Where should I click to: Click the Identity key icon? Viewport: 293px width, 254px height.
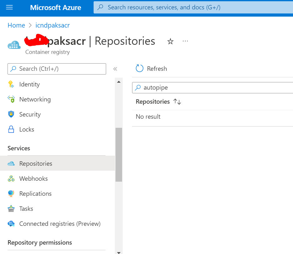11,84
